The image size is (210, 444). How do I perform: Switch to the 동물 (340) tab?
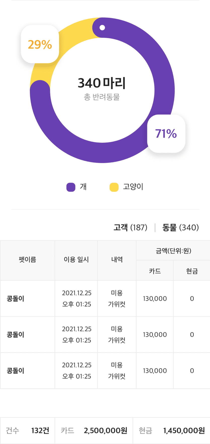[x=180, y=227]
